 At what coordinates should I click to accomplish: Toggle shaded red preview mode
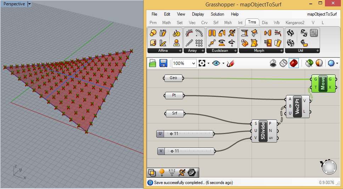(x=293, y=63)
